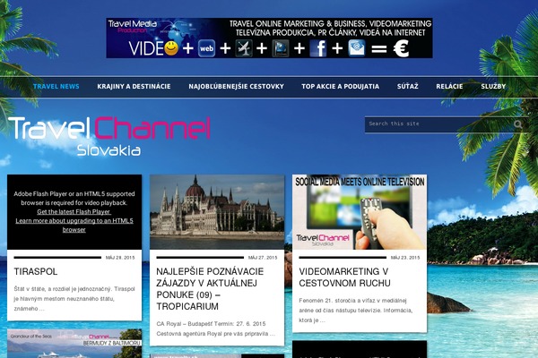Follow 'Learn more about upgrading to an HTML5 browser' link

tap(74, 225)
